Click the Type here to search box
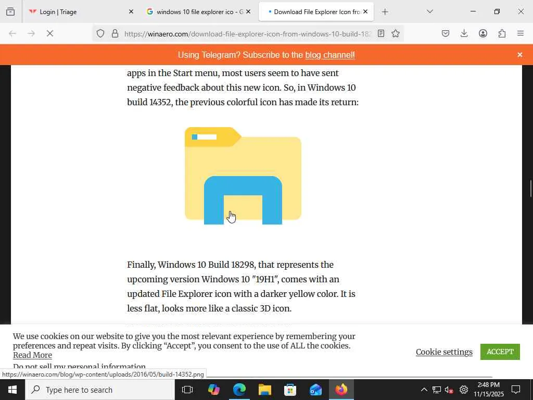 [100, 390]
